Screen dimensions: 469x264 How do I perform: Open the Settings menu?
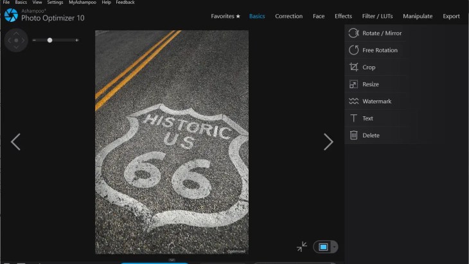pos(55,3)
